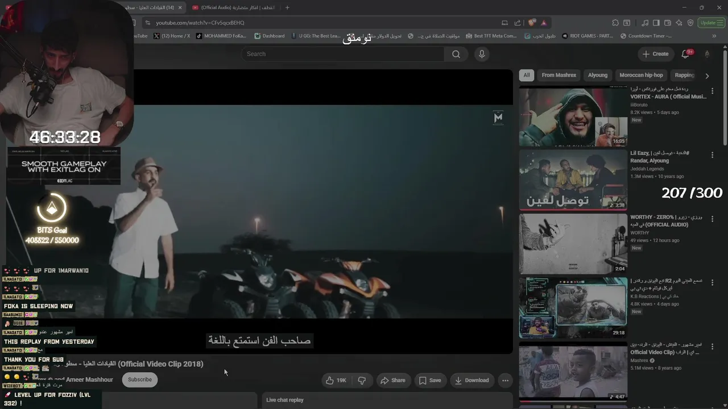Open the Brave Wallet icon

tap(668, 23)
